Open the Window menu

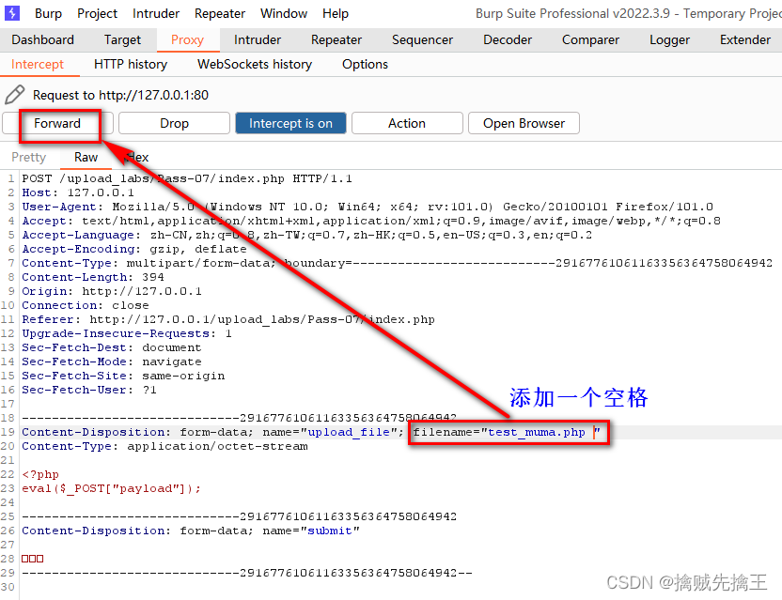coord(284,13)
